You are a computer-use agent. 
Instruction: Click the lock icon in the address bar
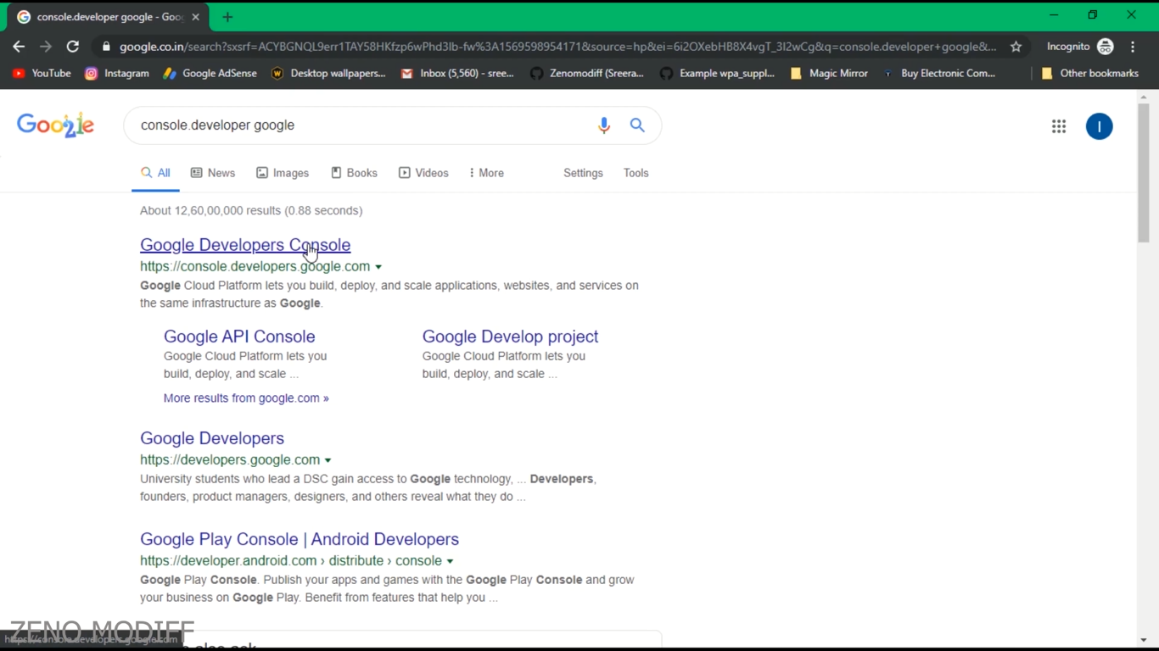pyautogui.click(x=106, y=47)
